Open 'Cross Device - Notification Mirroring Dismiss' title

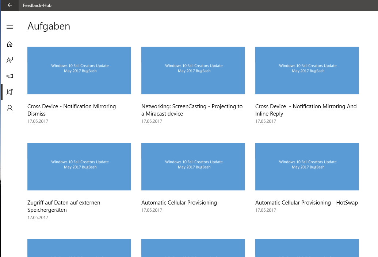coord(72,110)
